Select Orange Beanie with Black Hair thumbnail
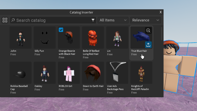This screenshot has width=197, height=111. pos(69,37)
